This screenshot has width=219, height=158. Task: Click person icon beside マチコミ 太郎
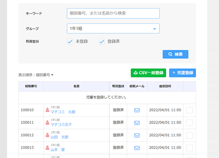47,110
